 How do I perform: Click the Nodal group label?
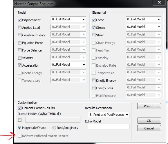(x=22, y=13)
